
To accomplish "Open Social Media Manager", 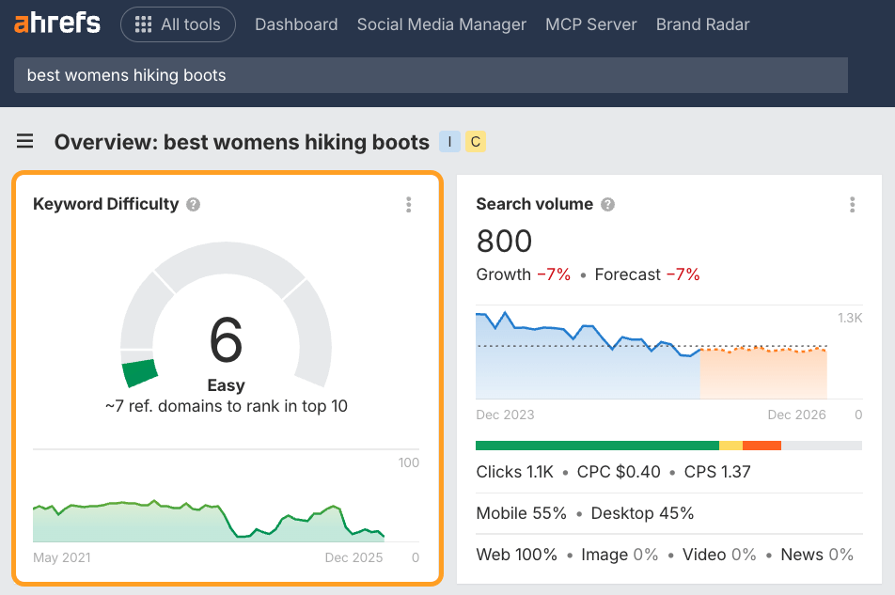I will [x=441, y=24].
